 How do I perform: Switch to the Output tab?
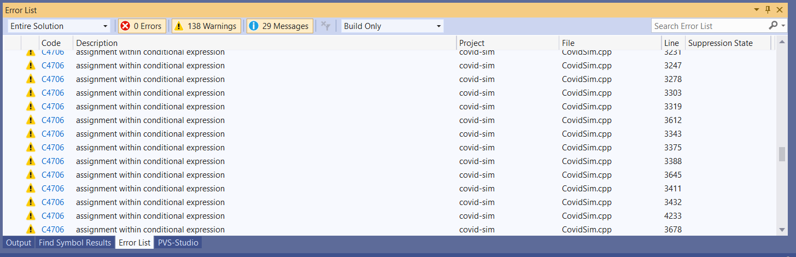pyautogui.click(x=19, y=243)
